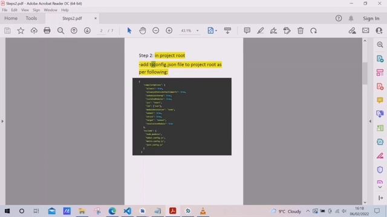
Task: Open the search tool in right pane
Action: (380, 45)
